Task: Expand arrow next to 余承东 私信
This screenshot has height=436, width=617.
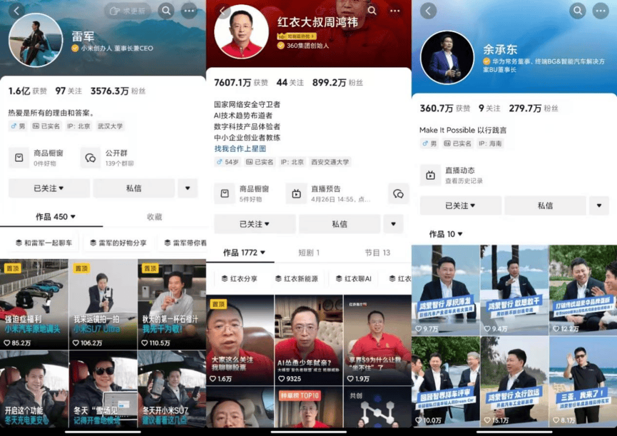Action: tap(599, 206)
